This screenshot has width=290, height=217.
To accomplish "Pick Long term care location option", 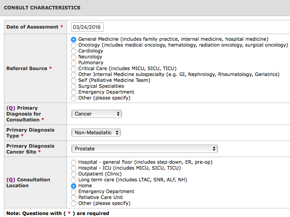I will pos(74,180).
